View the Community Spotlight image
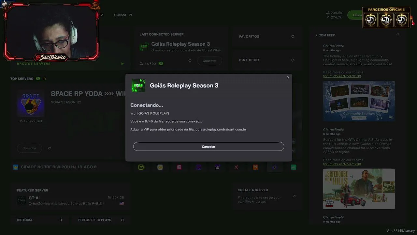 pos(359,101)
